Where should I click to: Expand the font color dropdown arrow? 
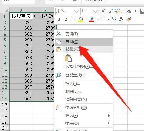pos(97,19)
